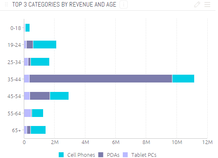Image resolution: width=218 pixels, height=158 pixels.
Task: Click the 25-34 age axis label
Action: (x=14, y=62)
